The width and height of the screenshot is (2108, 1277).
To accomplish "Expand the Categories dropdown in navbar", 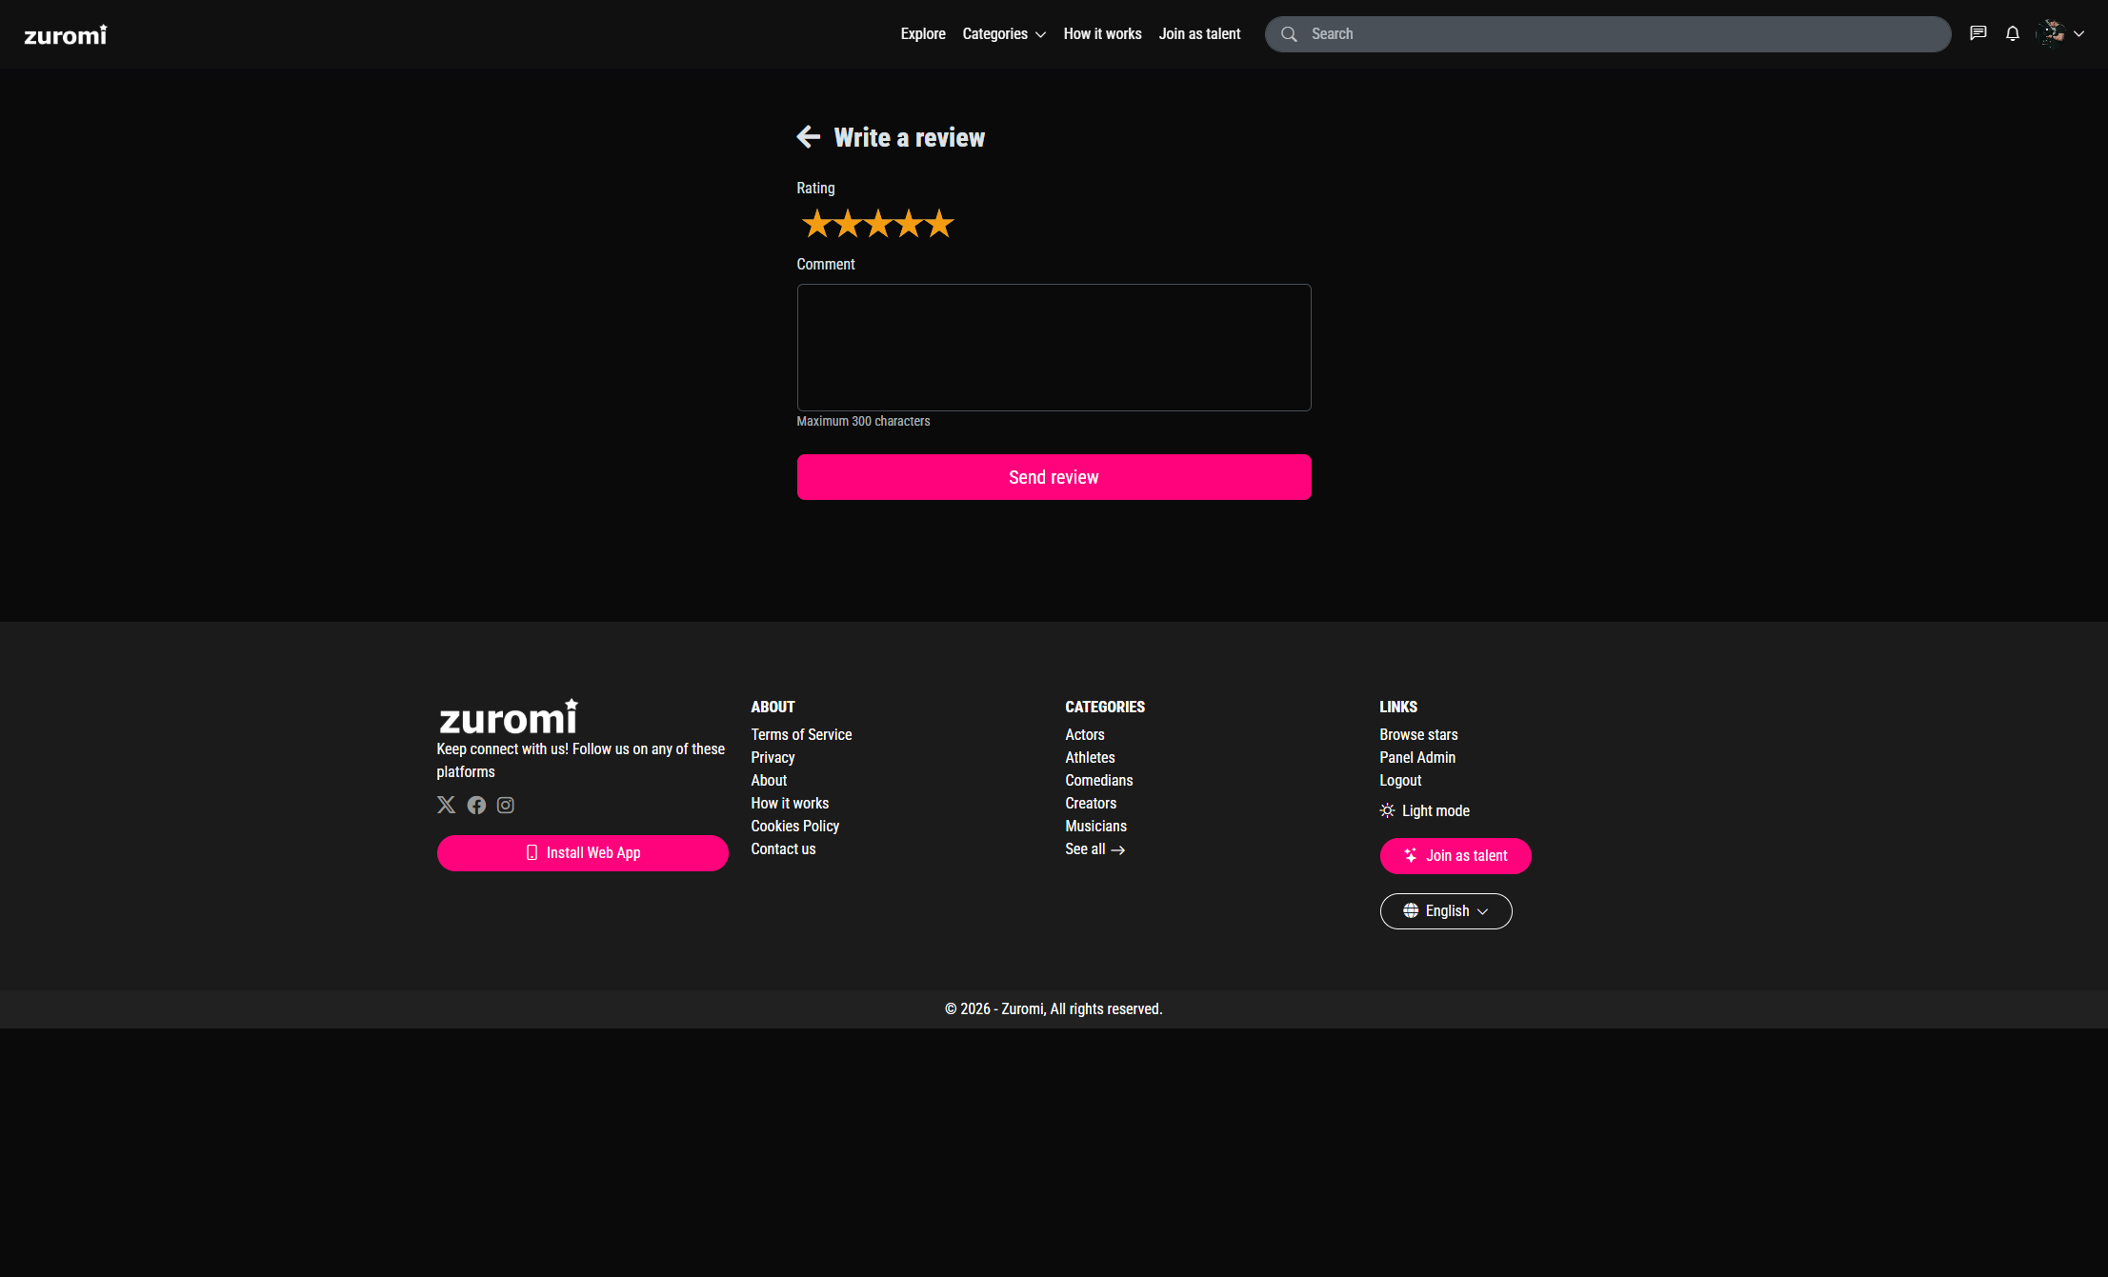I will pyautogui.click(x=1003, y=33).
